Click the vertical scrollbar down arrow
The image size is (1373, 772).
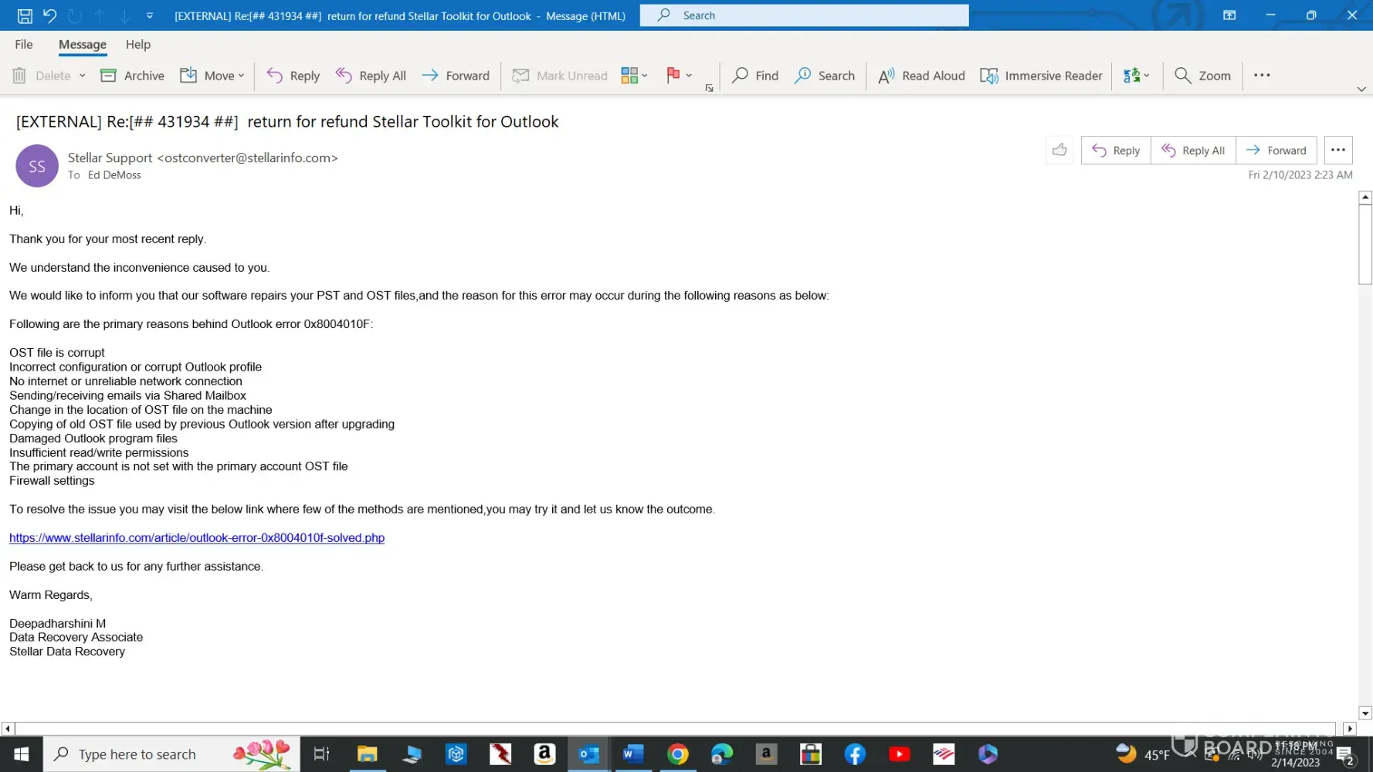(x=1365, y=713)
